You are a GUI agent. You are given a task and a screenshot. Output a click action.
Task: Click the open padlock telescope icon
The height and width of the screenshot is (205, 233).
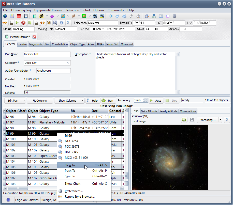11,23
